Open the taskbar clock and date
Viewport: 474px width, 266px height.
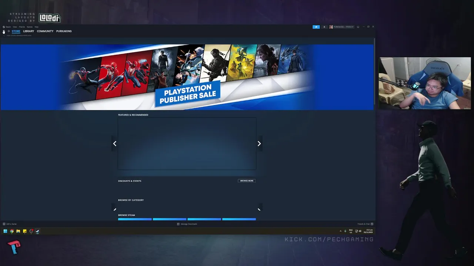(x=368, y=231)
